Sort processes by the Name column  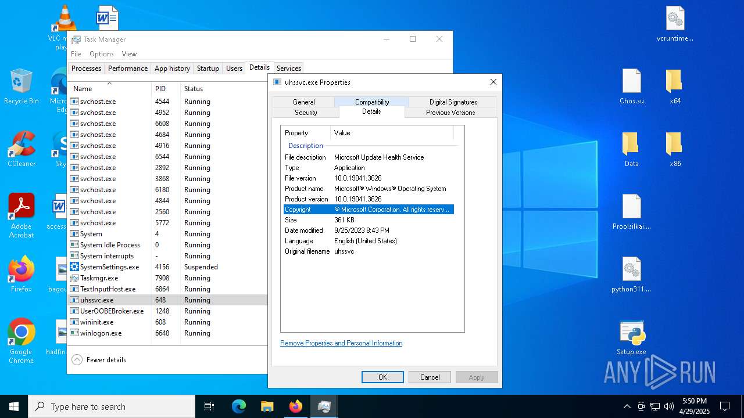coord(110,89)
